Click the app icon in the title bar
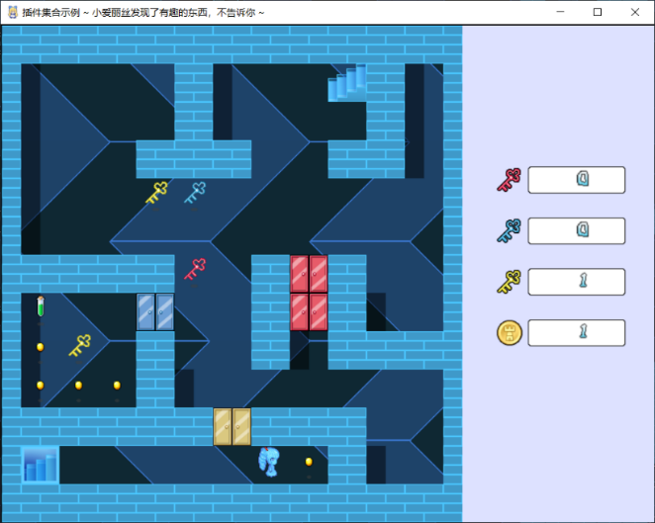The height and width of the screenshot is (523, 655). [x=11, y=12]
